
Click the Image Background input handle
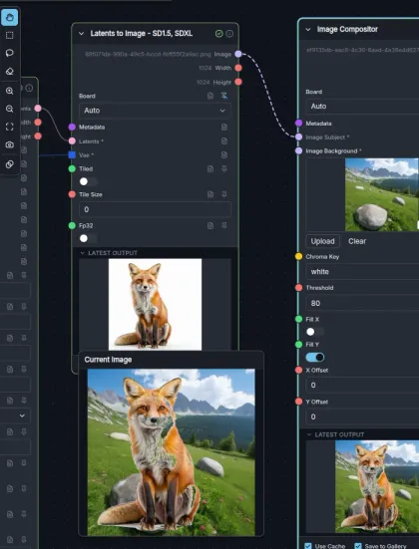coord(298,150)
